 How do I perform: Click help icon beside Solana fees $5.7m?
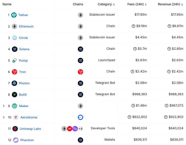click(x=135, y=49)
